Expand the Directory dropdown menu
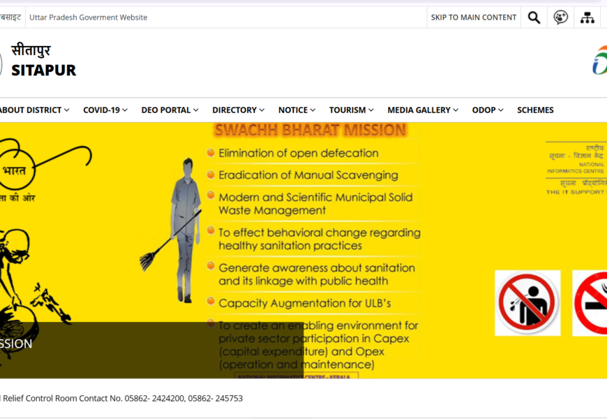Viewport: 607px width, 419px height. (x=239, y=110)
